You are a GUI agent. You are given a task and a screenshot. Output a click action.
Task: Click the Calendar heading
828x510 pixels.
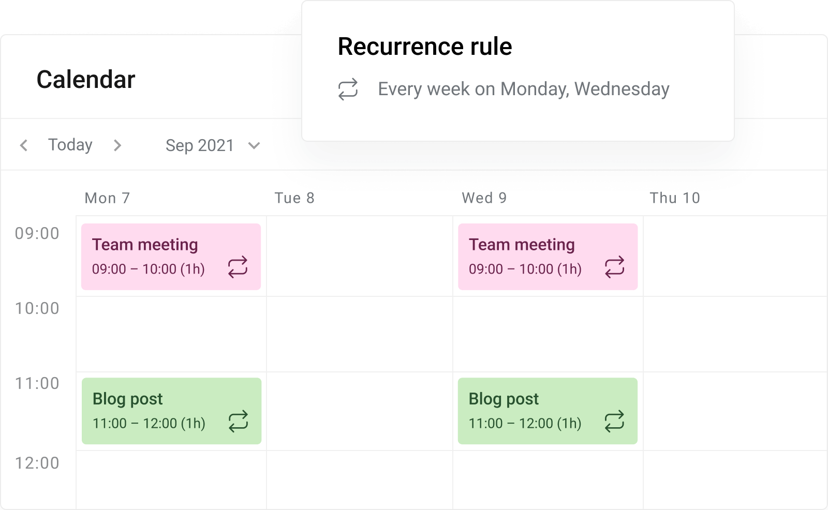(x=85, y=79)
